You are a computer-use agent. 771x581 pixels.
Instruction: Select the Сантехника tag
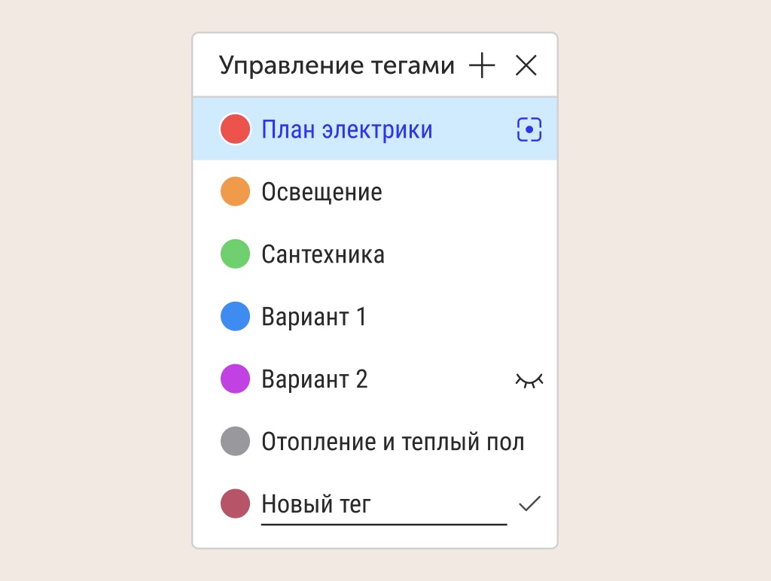tap(323, 254)
